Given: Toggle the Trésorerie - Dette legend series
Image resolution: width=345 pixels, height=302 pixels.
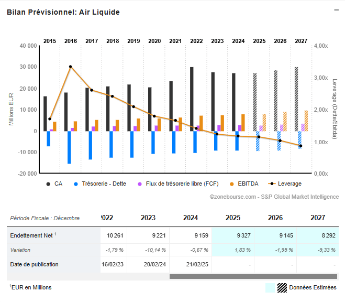Looking at the screenshot, I should [x=100, y=184].
